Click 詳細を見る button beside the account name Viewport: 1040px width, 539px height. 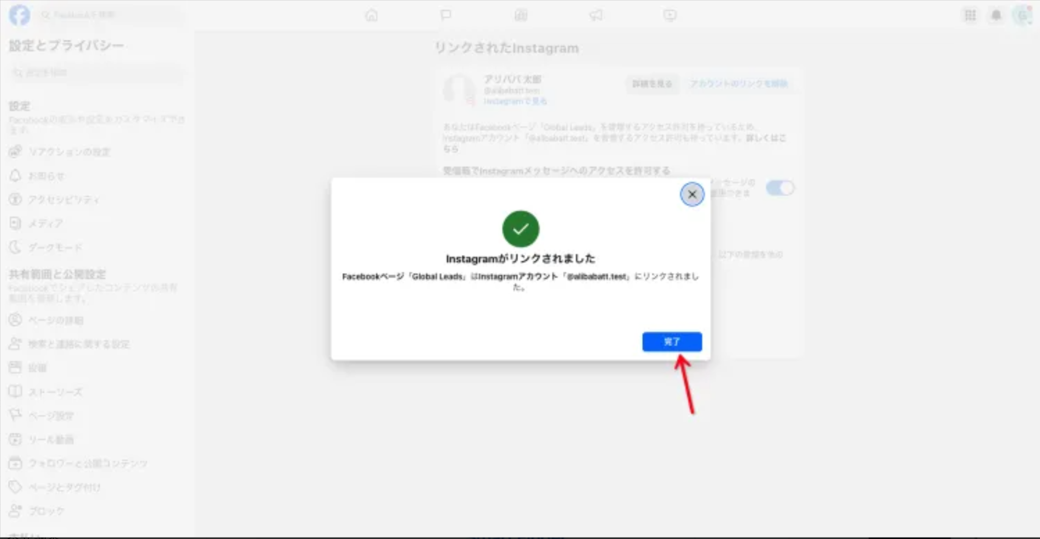[x=652, y=84]
